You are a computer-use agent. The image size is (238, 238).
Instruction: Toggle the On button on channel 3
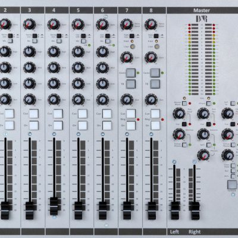(34, 126)
